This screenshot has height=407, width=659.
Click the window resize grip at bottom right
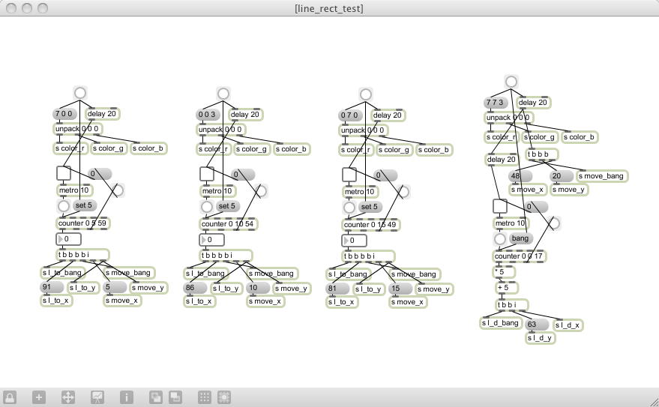click(654, 402)
